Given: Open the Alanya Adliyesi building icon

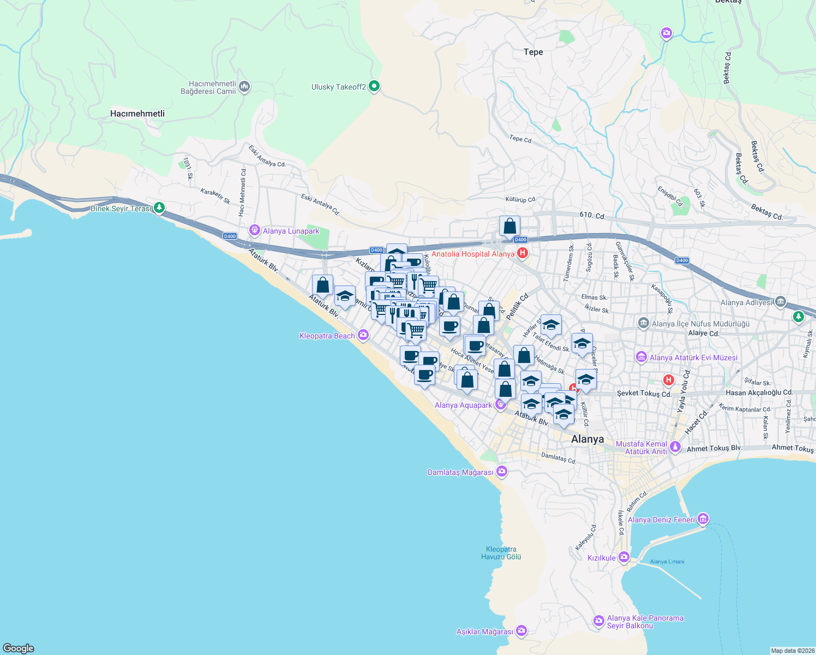Looking at the screenshot, I should point(781,301).
